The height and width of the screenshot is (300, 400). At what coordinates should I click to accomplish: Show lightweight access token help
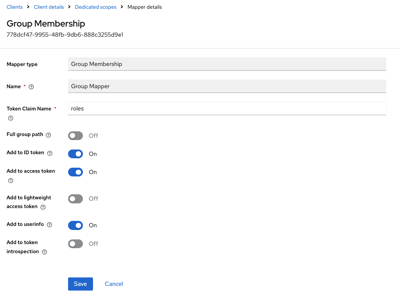[x=43, y=207]
